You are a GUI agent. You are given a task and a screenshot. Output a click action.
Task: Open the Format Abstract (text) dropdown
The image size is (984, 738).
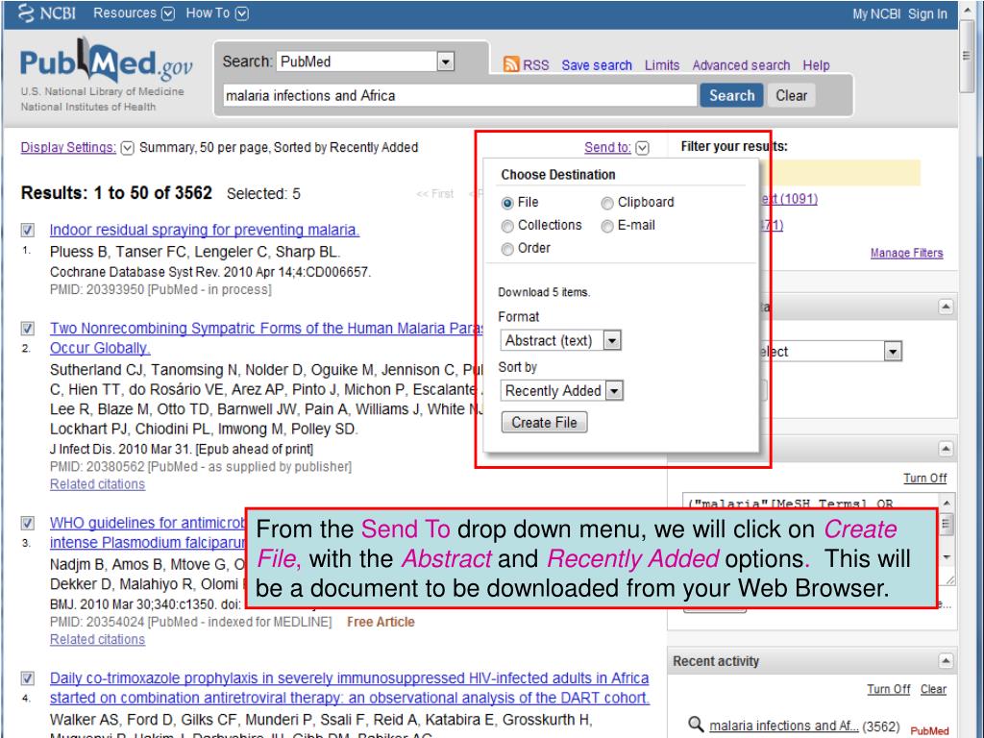[x=561, y=340]
